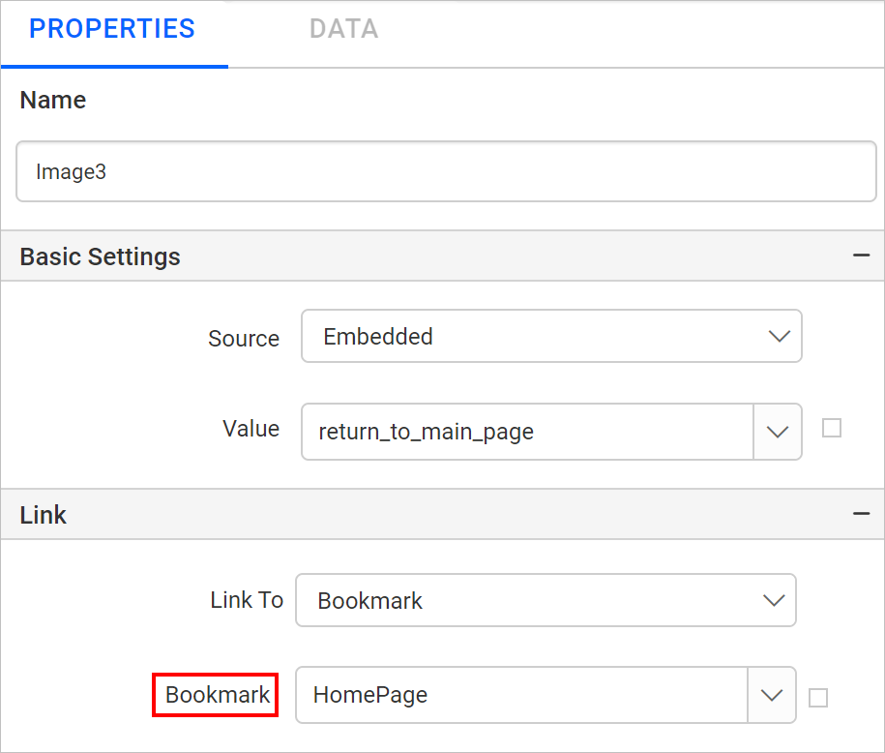Click the Name label heading

(x=53, y=100)
